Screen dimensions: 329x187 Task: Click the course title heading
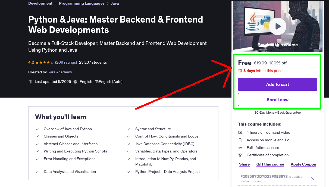coord(116,24)
